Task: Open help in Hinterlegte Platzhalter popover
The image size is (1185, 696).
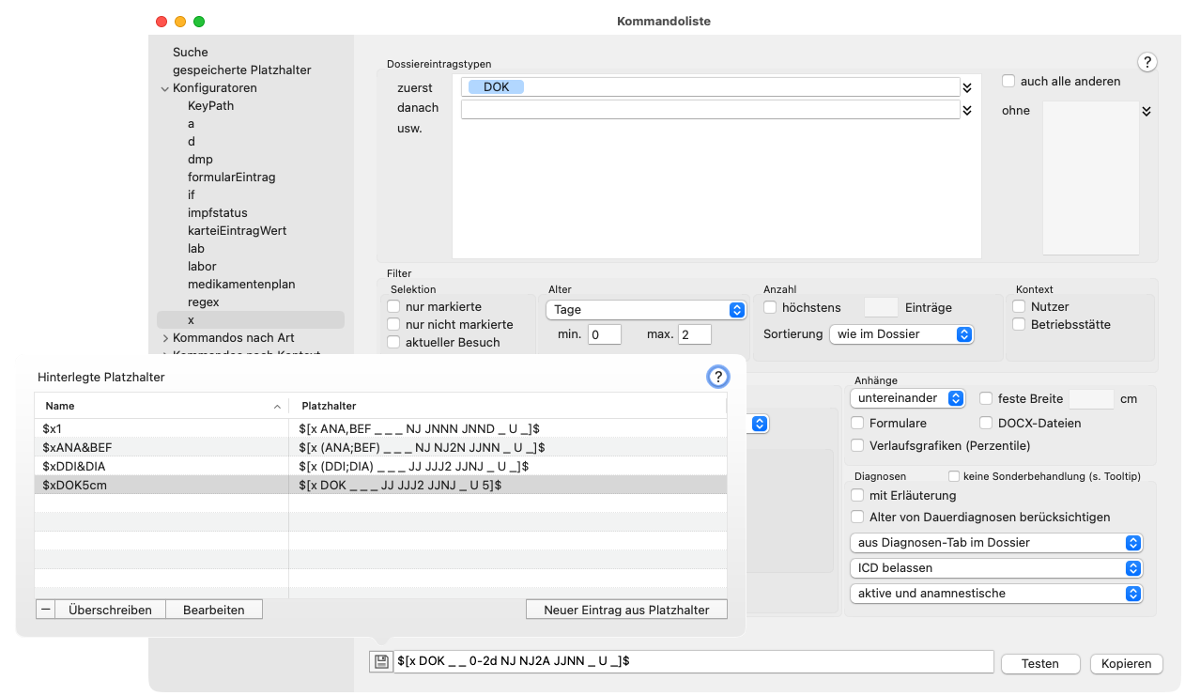Action: [x=717, y=377]
